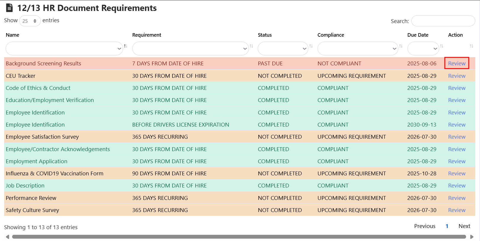Focus the Search input field

pyautogui.click(x=443, y=21)
